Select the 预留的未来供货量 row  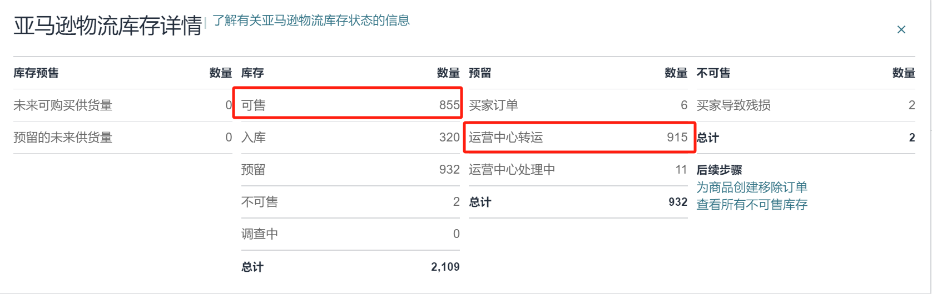pyautogui.click(x=123, y=137)
